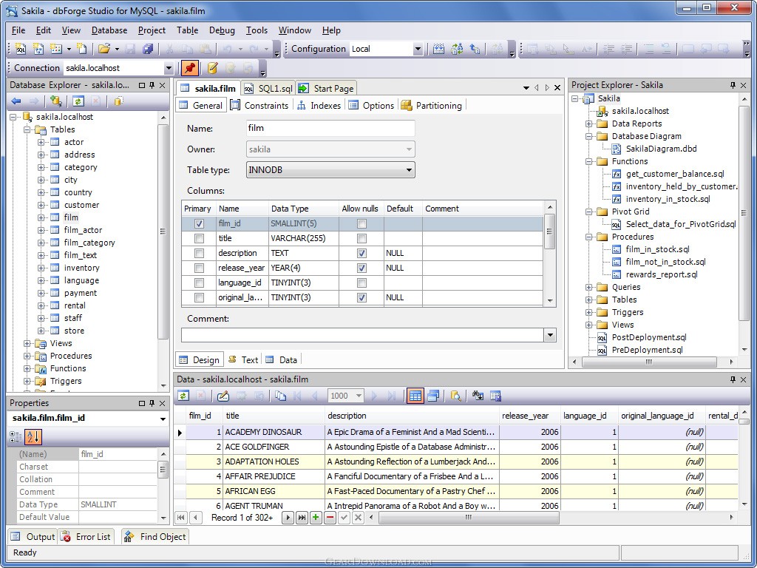Click the back arrow in Database Explorer
Image resolution: width=757 pixels, height=568 pixels.
pos(16,101)
